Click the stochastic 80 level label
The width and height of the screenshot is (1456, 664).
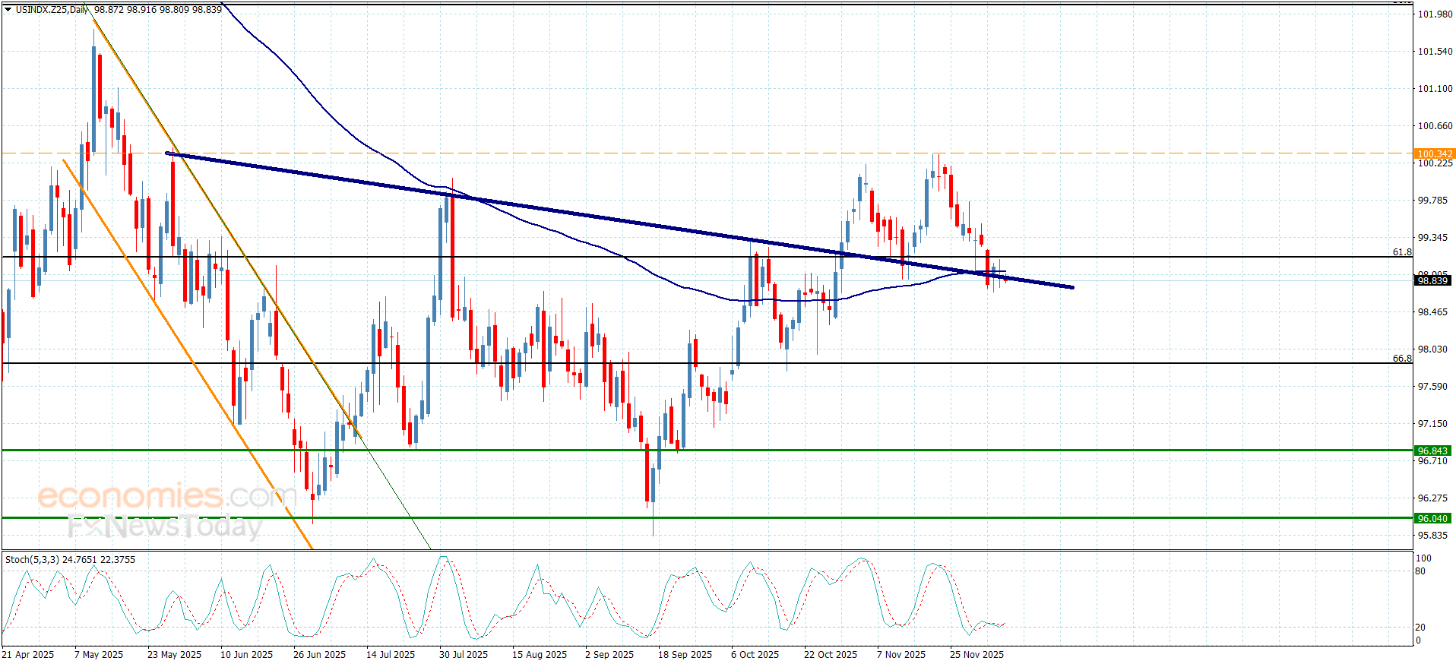[x=1420, y=571]
